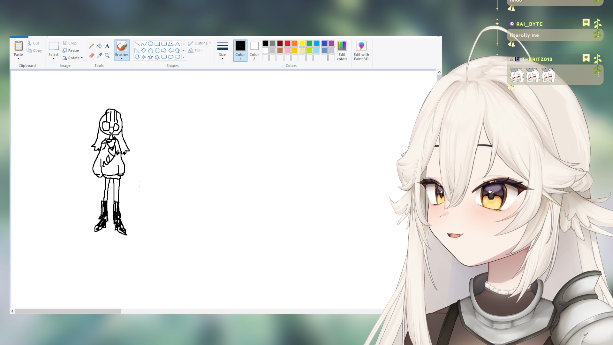The image size is (613, 345).
Task: Choose the Four-point star shape
Action: [144, 57]
